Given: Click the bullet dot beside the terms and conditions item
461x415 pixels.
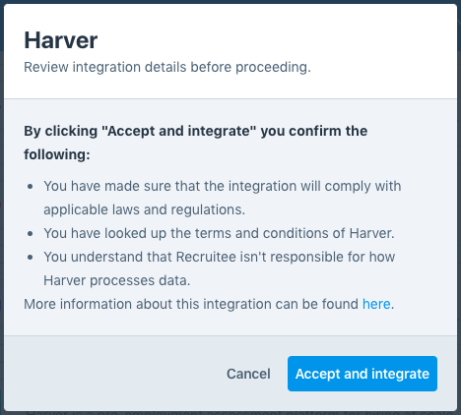Looking at the screenshot, I should (31, 234).
